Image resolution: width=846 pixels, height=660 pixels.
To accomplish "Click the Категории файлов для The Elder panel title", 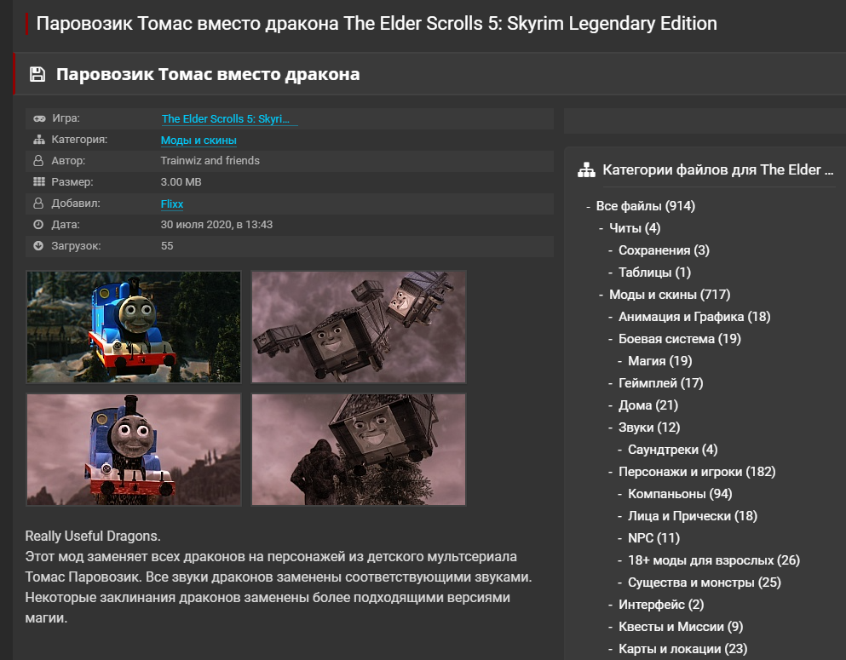I will [718, 169].
